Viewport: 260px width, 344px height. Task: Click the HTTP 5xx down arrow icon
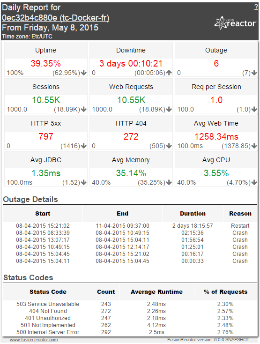83,146
